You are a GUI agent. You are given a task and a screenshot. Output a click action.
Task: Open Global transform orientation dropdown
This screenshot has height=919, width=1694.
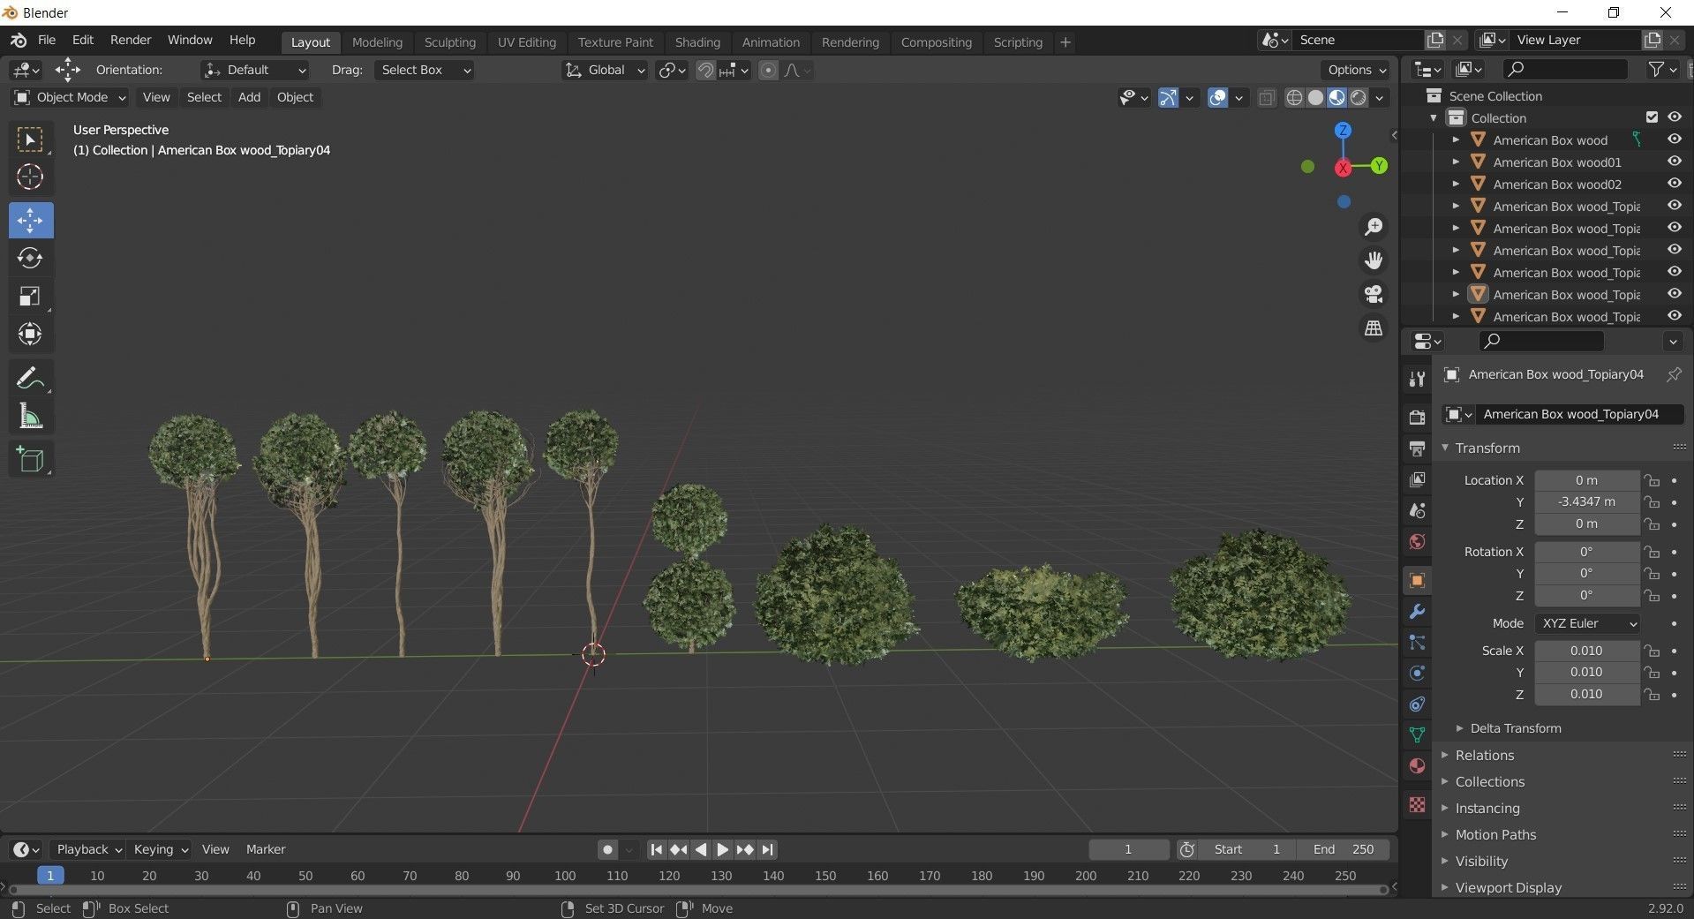coord(605,70)
